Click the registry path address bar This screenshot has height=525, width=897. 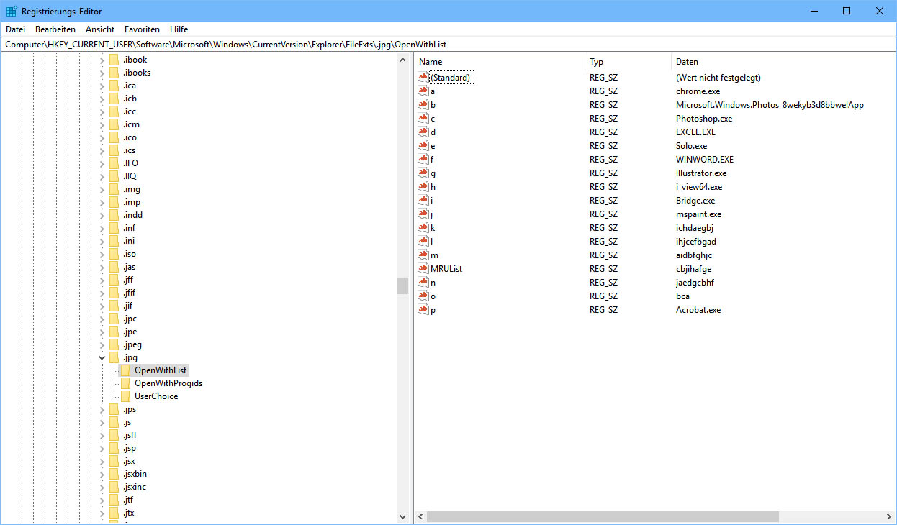[448, 45]
